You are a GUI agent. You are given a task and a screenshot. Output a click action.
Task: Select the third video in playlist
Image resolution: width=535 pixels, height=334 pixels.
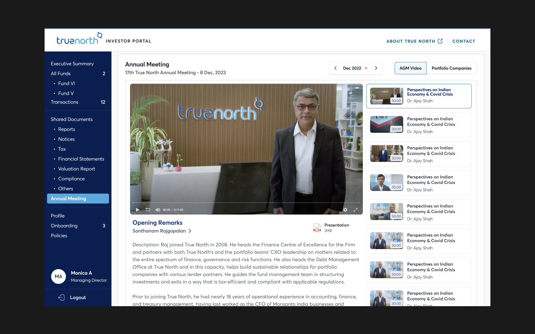coord(419,154)
